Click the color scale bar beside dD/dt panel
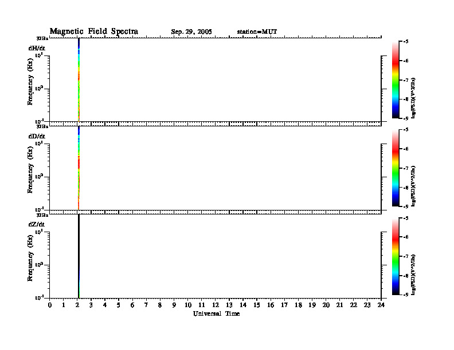 (x=395, y=168)
